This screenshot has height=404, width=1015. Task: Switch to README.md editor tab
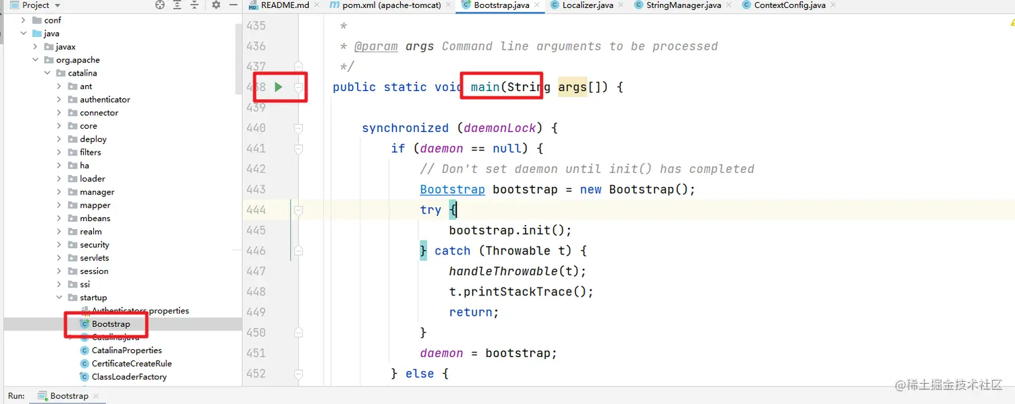[285, 5]
